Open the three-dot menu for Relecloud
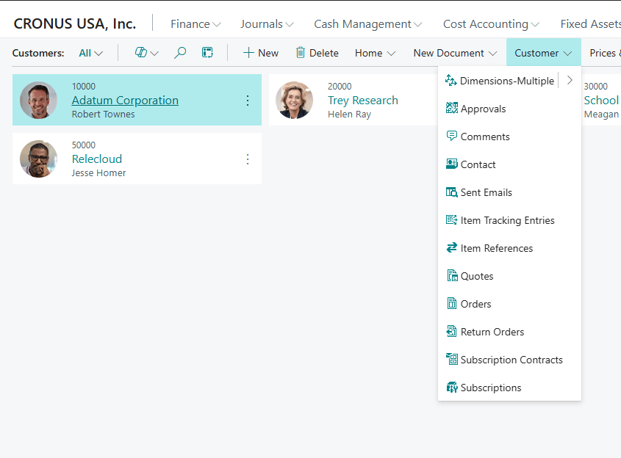The width and height of the screenshot is (621, 458). click(248, 159)
